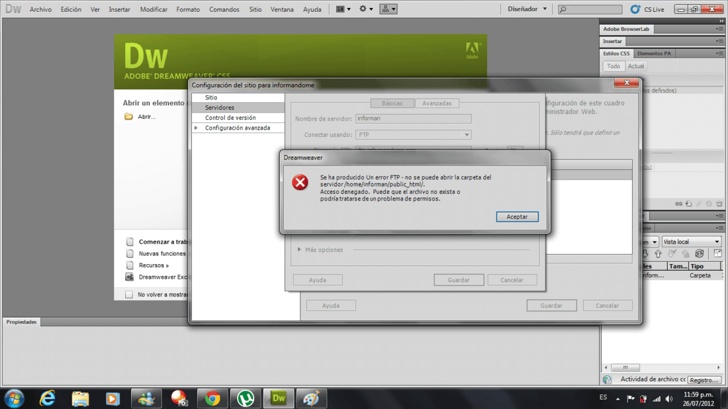728x409 pixels.
Task: Click the volume icon in system tray
Action: click(669, 398)
